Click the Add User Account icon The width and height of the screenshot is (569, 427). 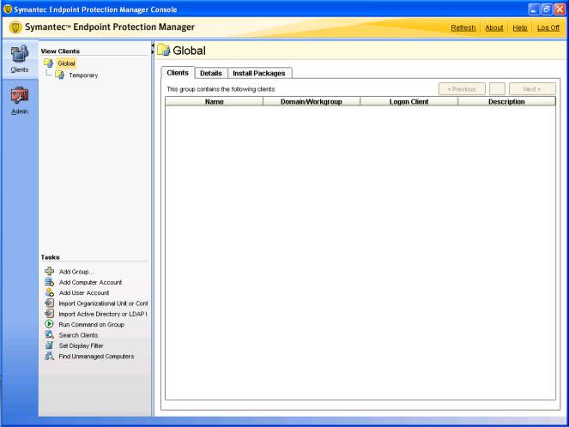click(50, 292)
